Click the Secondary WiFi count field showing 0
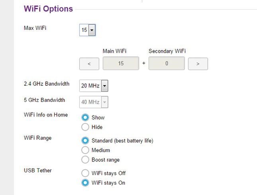Image resolution: width=257 pixels, height=195 pixels. click(167, 63)
